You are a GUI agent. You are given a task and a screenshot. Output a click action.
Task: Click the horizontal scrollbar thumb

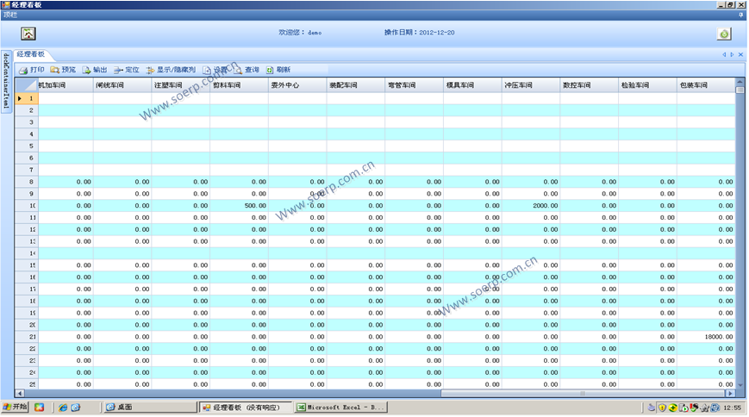(583, 394)
